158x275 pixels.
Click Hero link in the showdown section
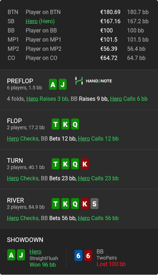(x=35, y=251)
